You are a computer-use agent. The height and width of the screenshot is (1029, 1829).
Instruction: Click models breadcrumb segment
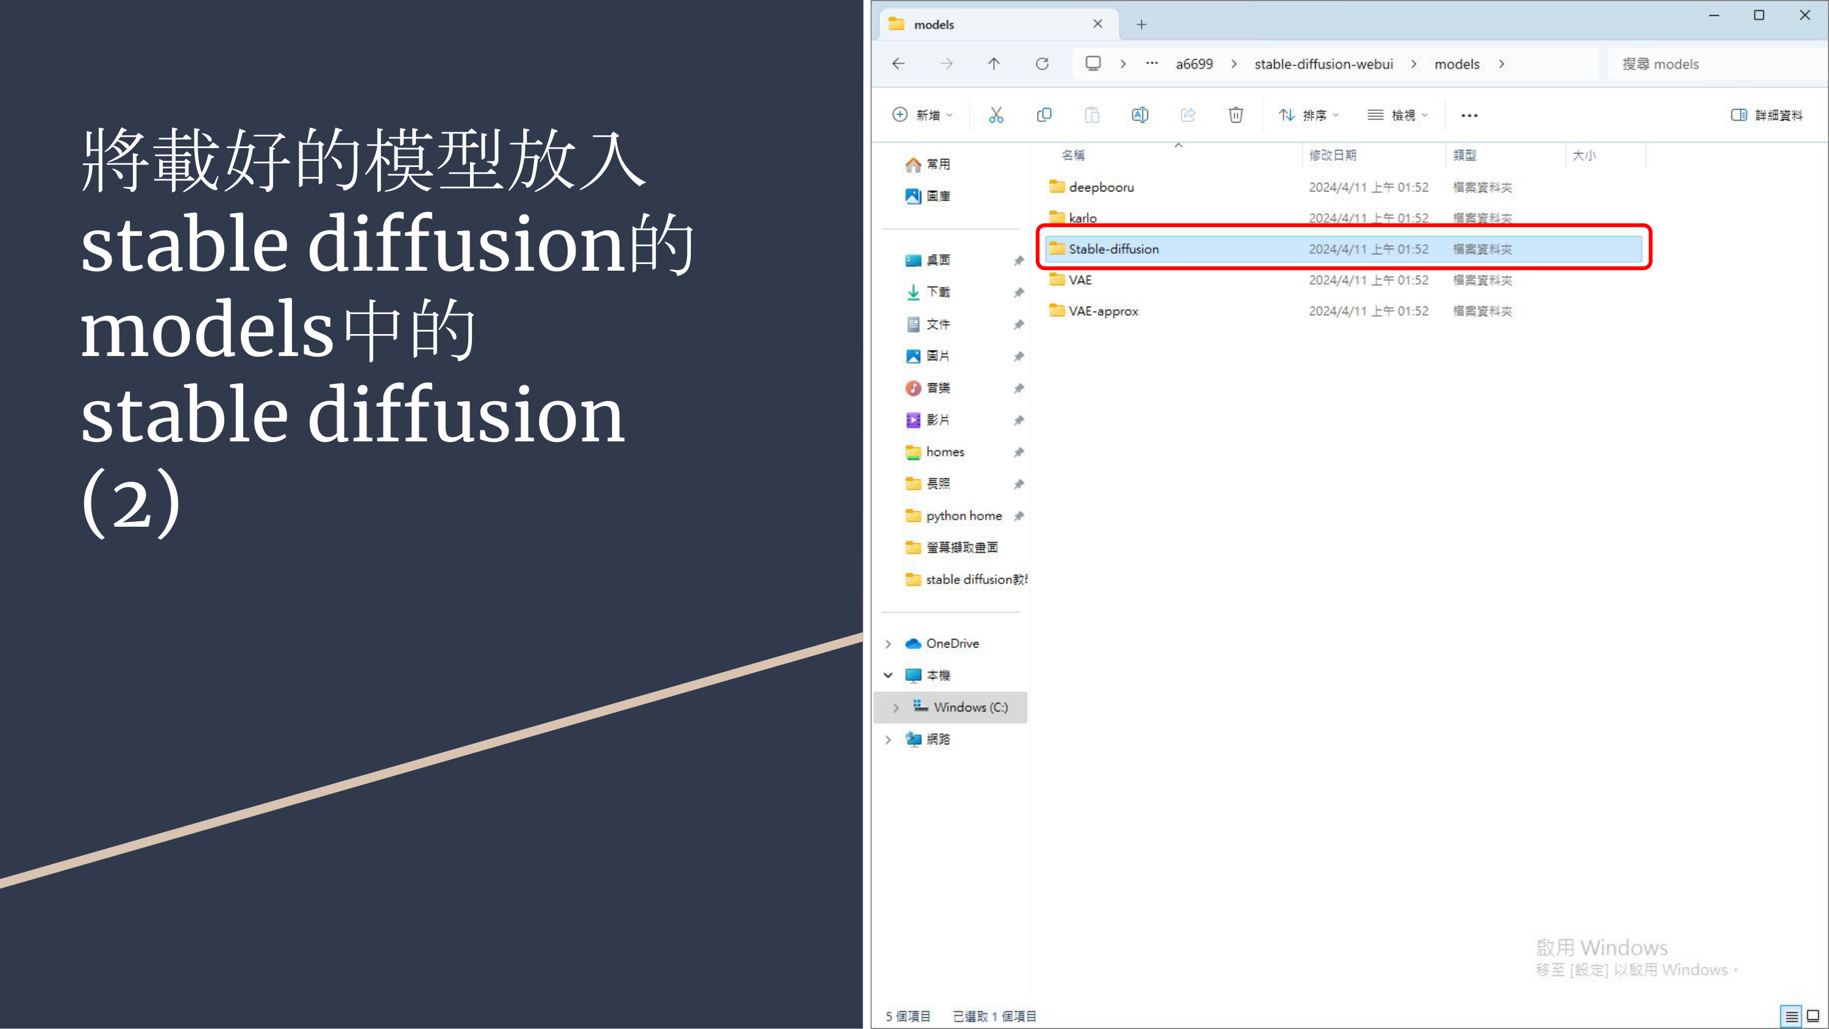click(1457, 64)
